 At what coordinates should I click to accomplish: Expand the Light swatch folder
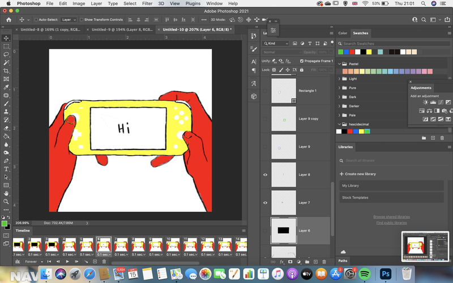[339, 79]
